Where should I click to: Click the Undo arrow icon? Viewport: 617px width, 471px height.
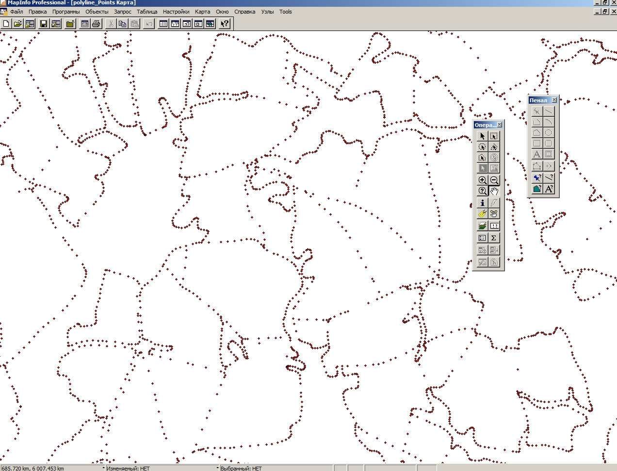149,23
